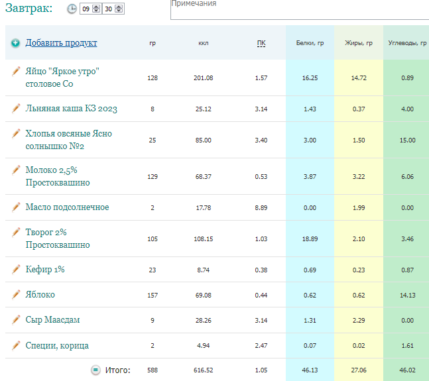
Task: Click the pencil icon beside Льняная каша
Action: pos(16,109)
